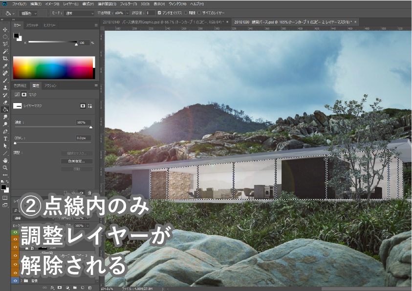This screenshot has width=412, height=291.
Task: Open the 属性 panel flyout menu
Action: click(96, 85)
